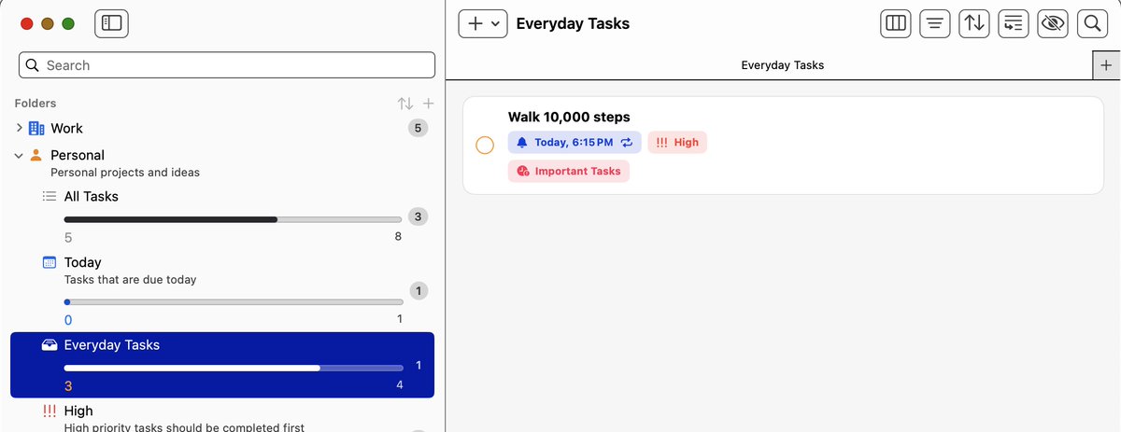Sort folders with the arrows icon
Screen dimensions: 1121x432
click(405, 104)
